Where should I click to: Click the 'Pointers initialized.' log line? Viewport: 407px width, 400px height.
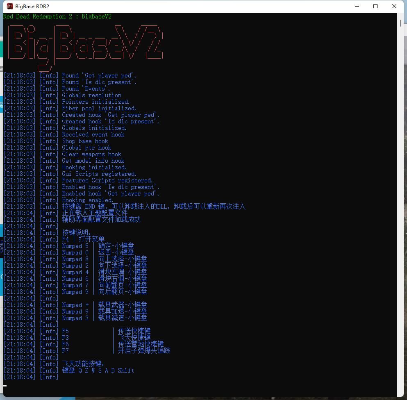point(67,102)
